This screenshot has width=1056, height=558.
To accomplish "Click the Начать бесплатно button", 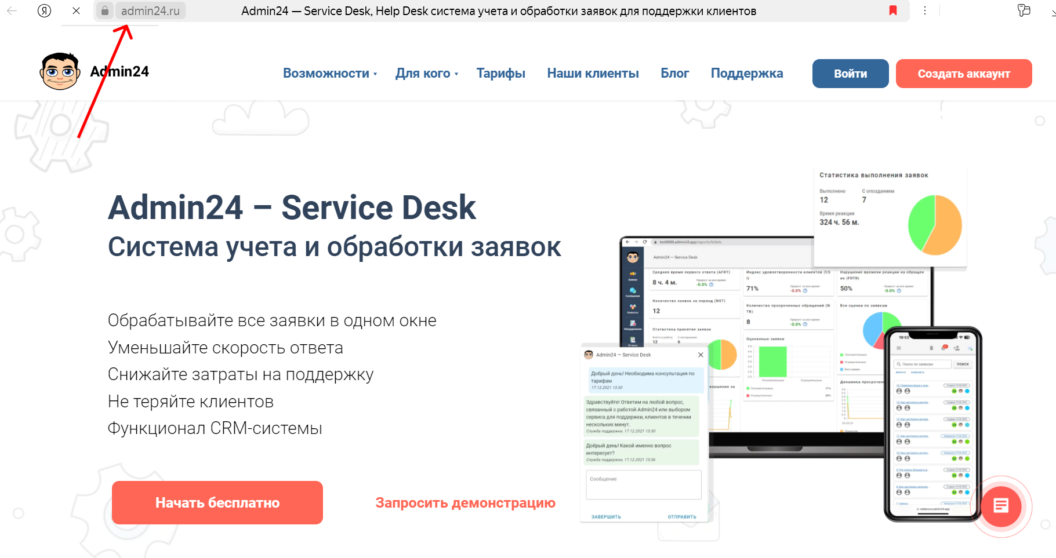I will [x=217, y=502].
